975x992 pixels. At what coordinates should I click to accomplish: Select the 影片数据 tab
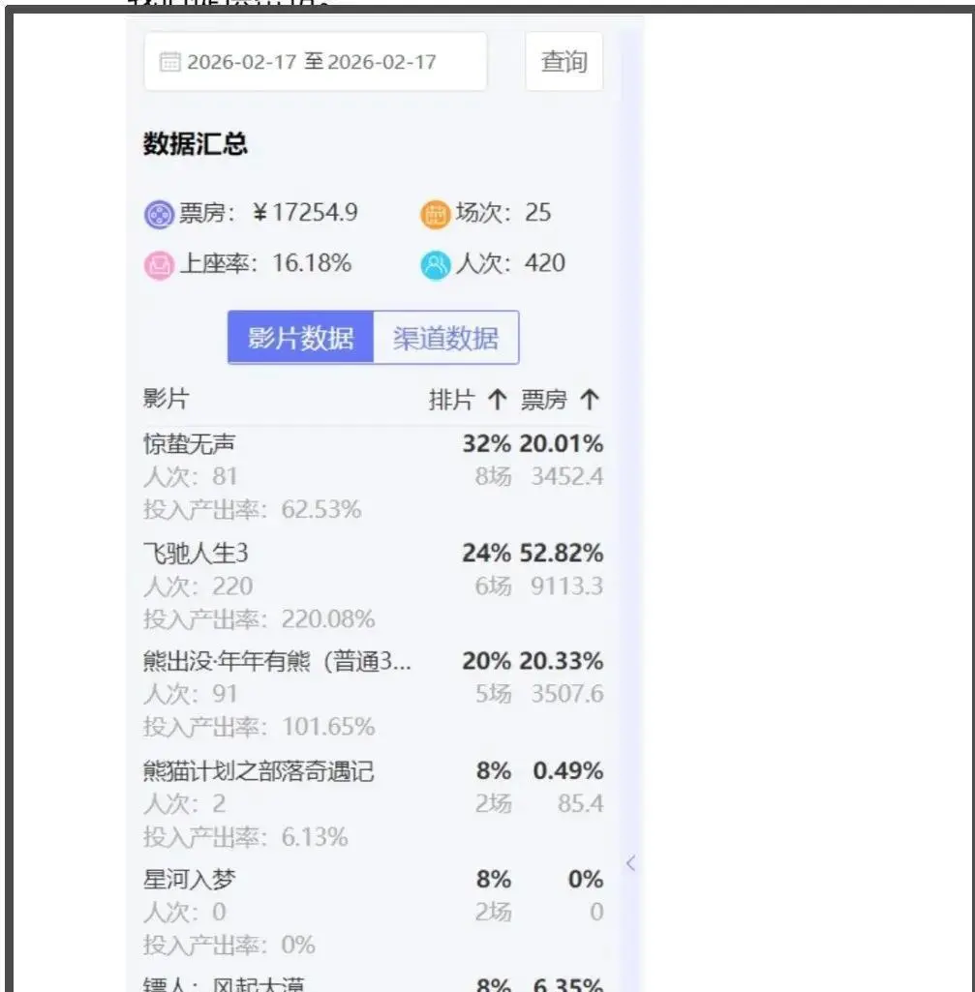pyautogui.click(x=301, y=338)
